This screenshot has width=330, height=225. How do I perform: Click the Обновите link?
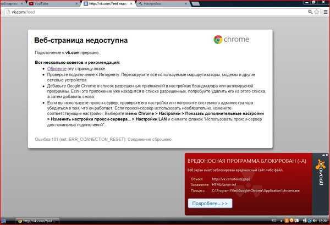tap(57, 69)
